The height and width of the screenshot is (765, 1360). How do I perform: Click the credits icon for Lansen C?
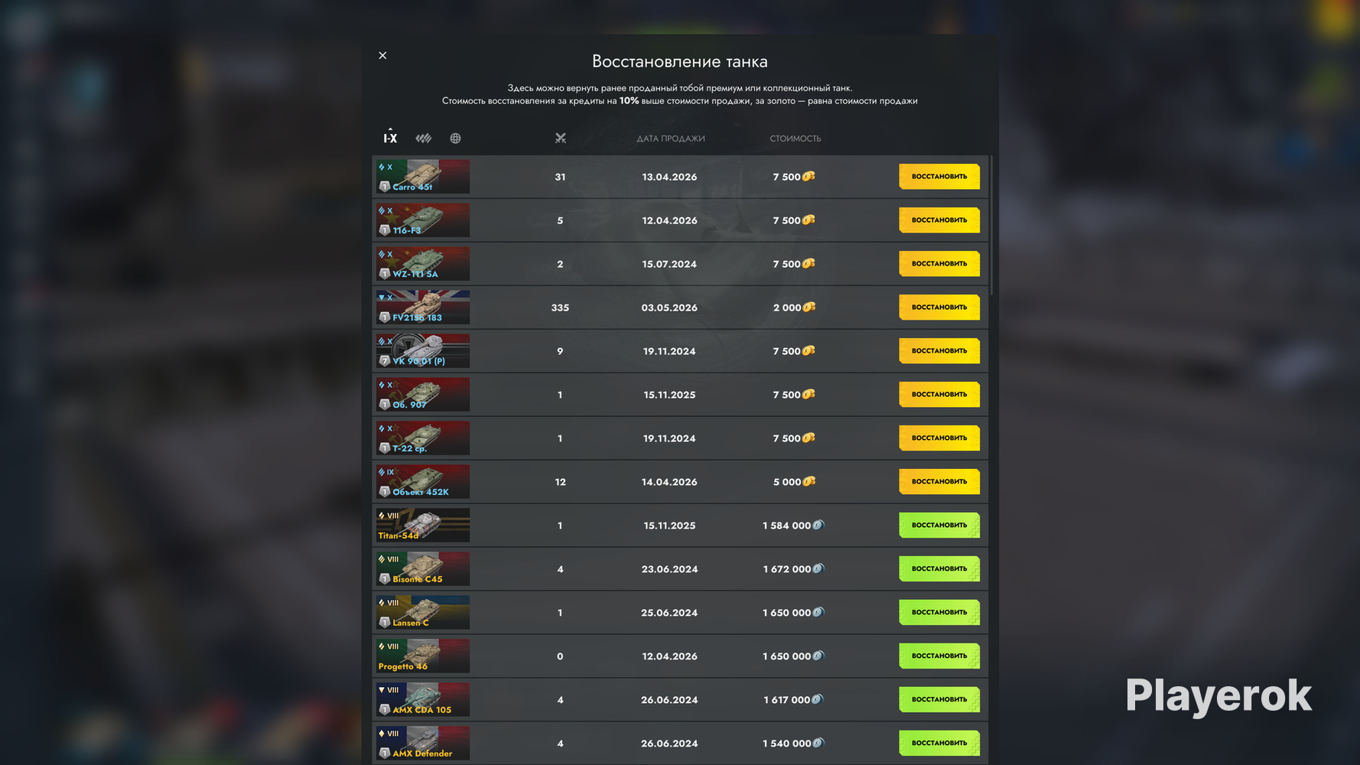[x=818, y=612]
